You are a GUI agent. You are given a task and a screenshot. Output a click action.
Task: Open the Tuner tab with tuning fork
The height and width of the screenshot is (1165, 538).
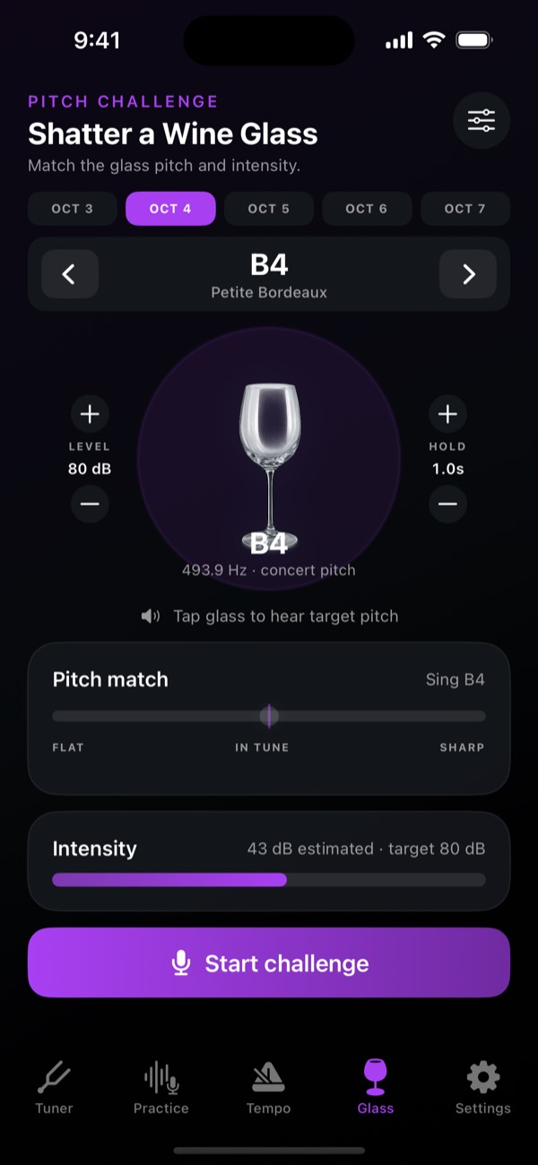[54, 1087]
